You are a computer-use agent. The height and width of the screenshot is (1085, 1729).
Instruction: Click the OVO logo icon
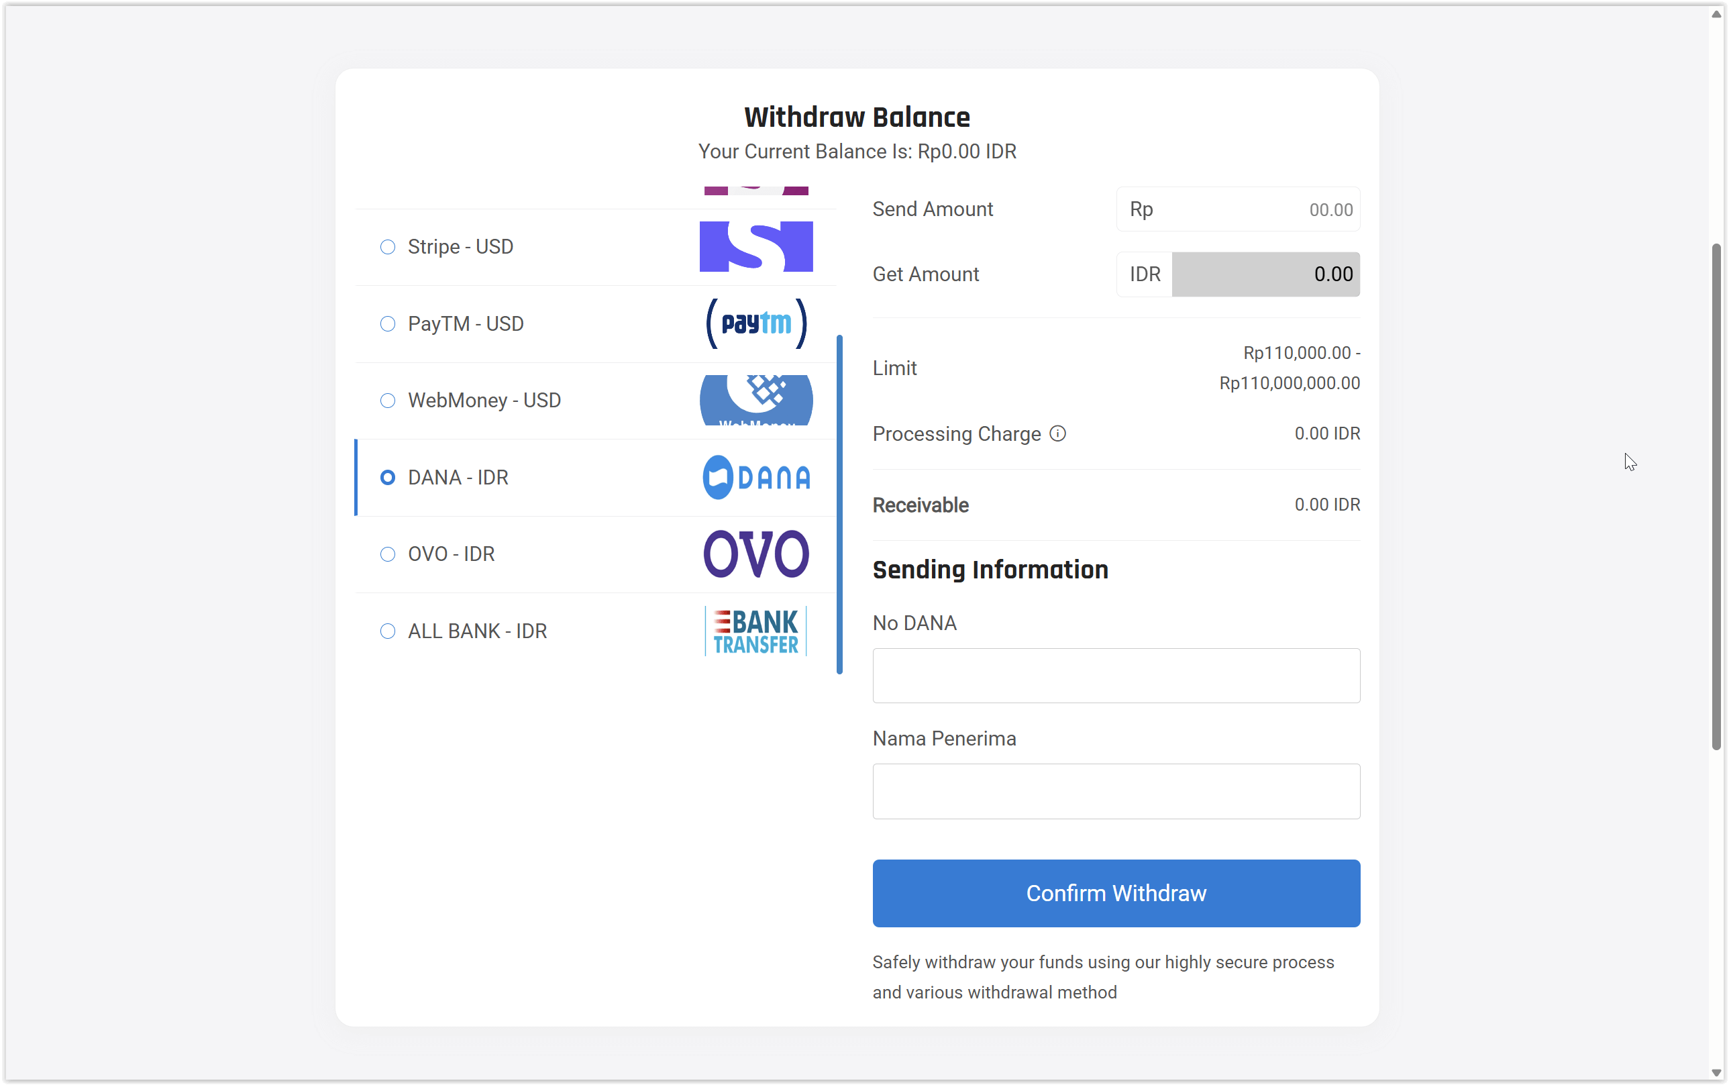pyautogui.click(x=755, y=554)
